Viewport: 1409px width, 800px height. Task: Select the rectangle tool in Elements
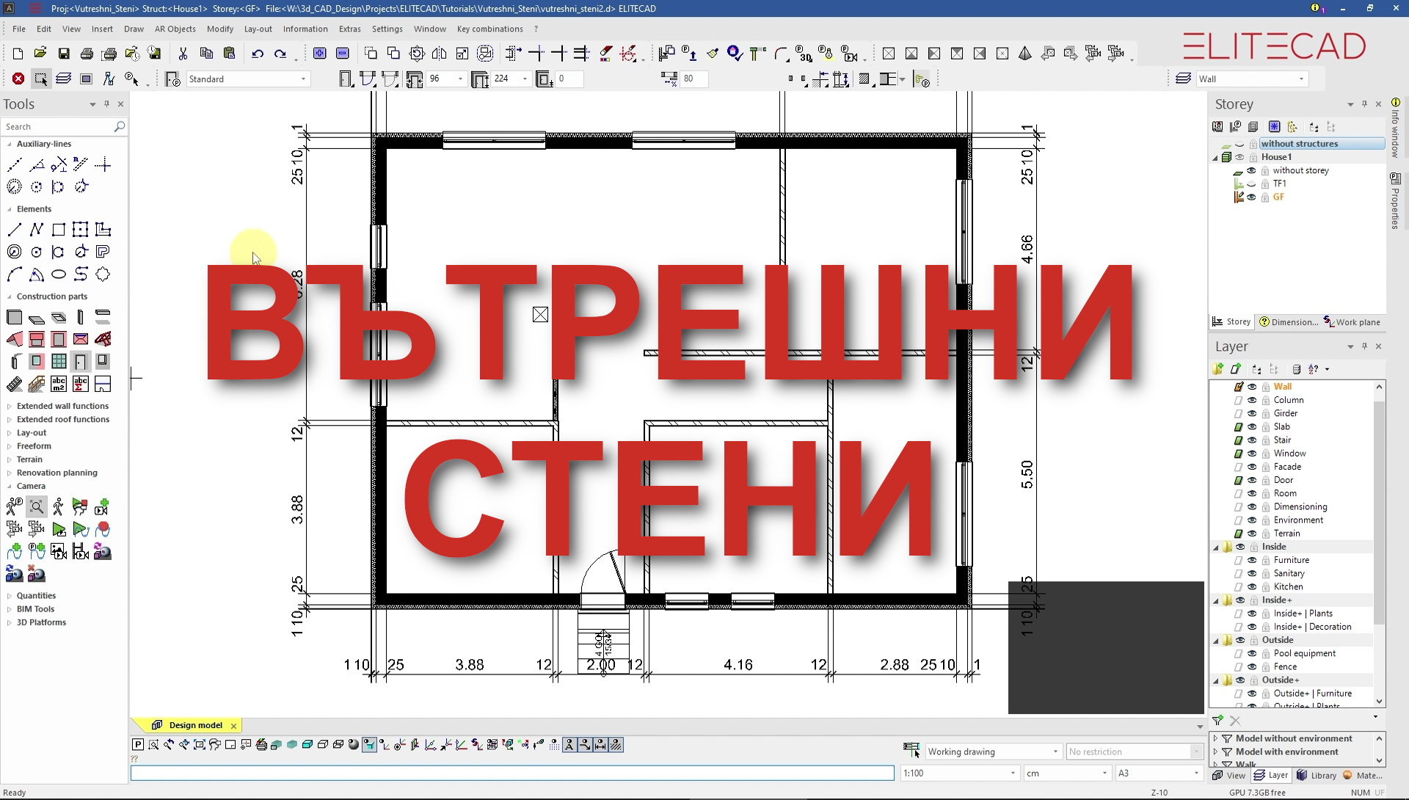tap(58, 230)
